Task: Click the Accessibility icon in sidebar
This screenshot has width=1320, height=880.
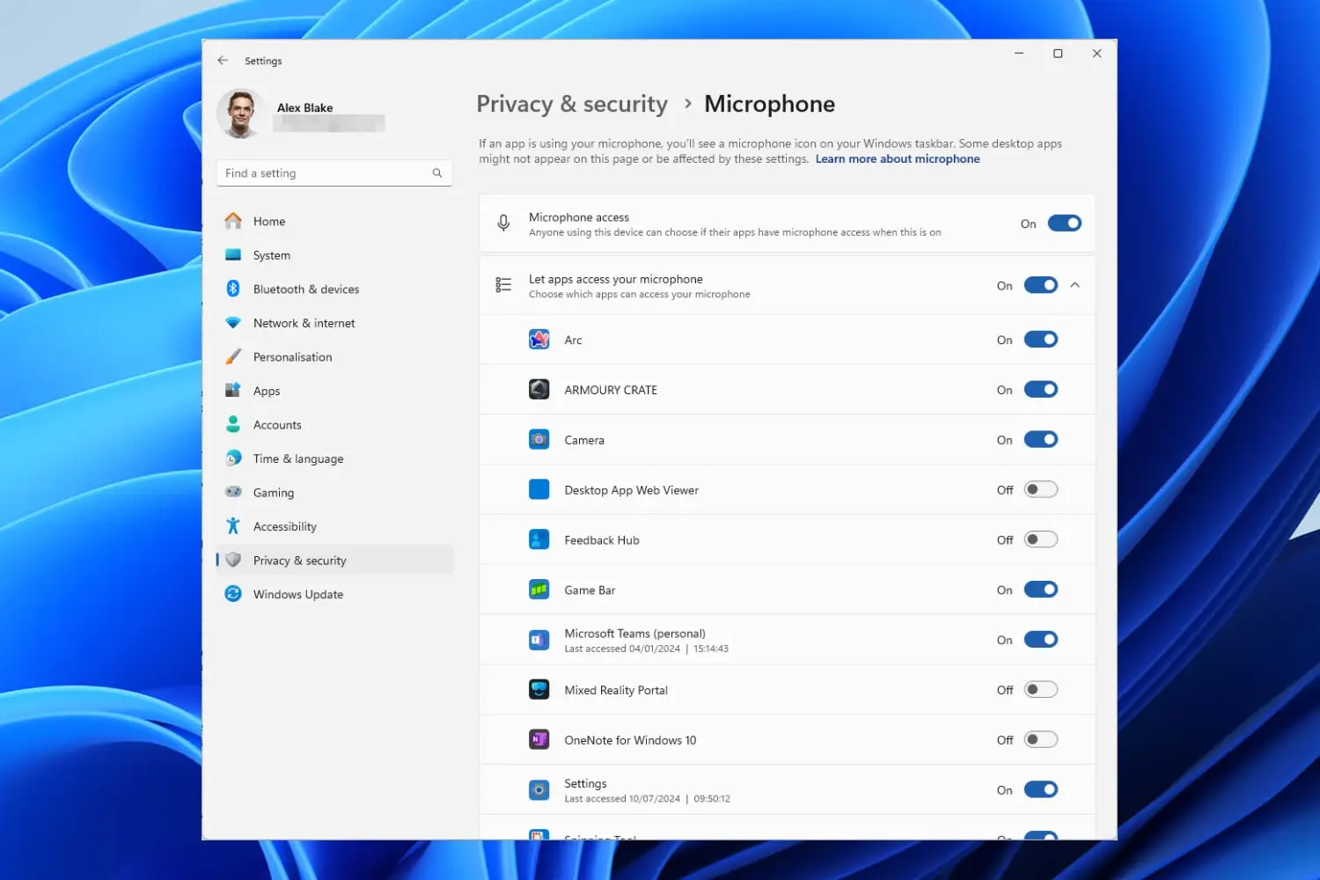Action: coord(233,526)
